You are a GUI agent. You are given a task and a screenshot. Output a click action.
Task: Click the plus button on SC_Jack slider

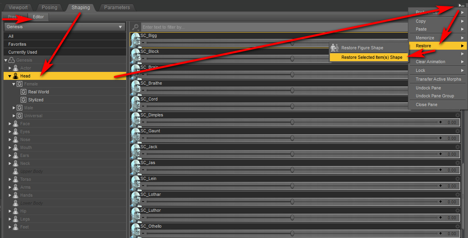[441, 154]
